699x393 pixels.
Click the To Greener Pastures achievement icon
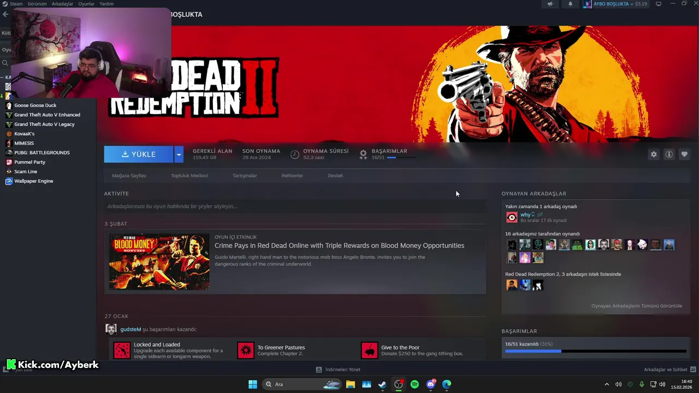246,350
